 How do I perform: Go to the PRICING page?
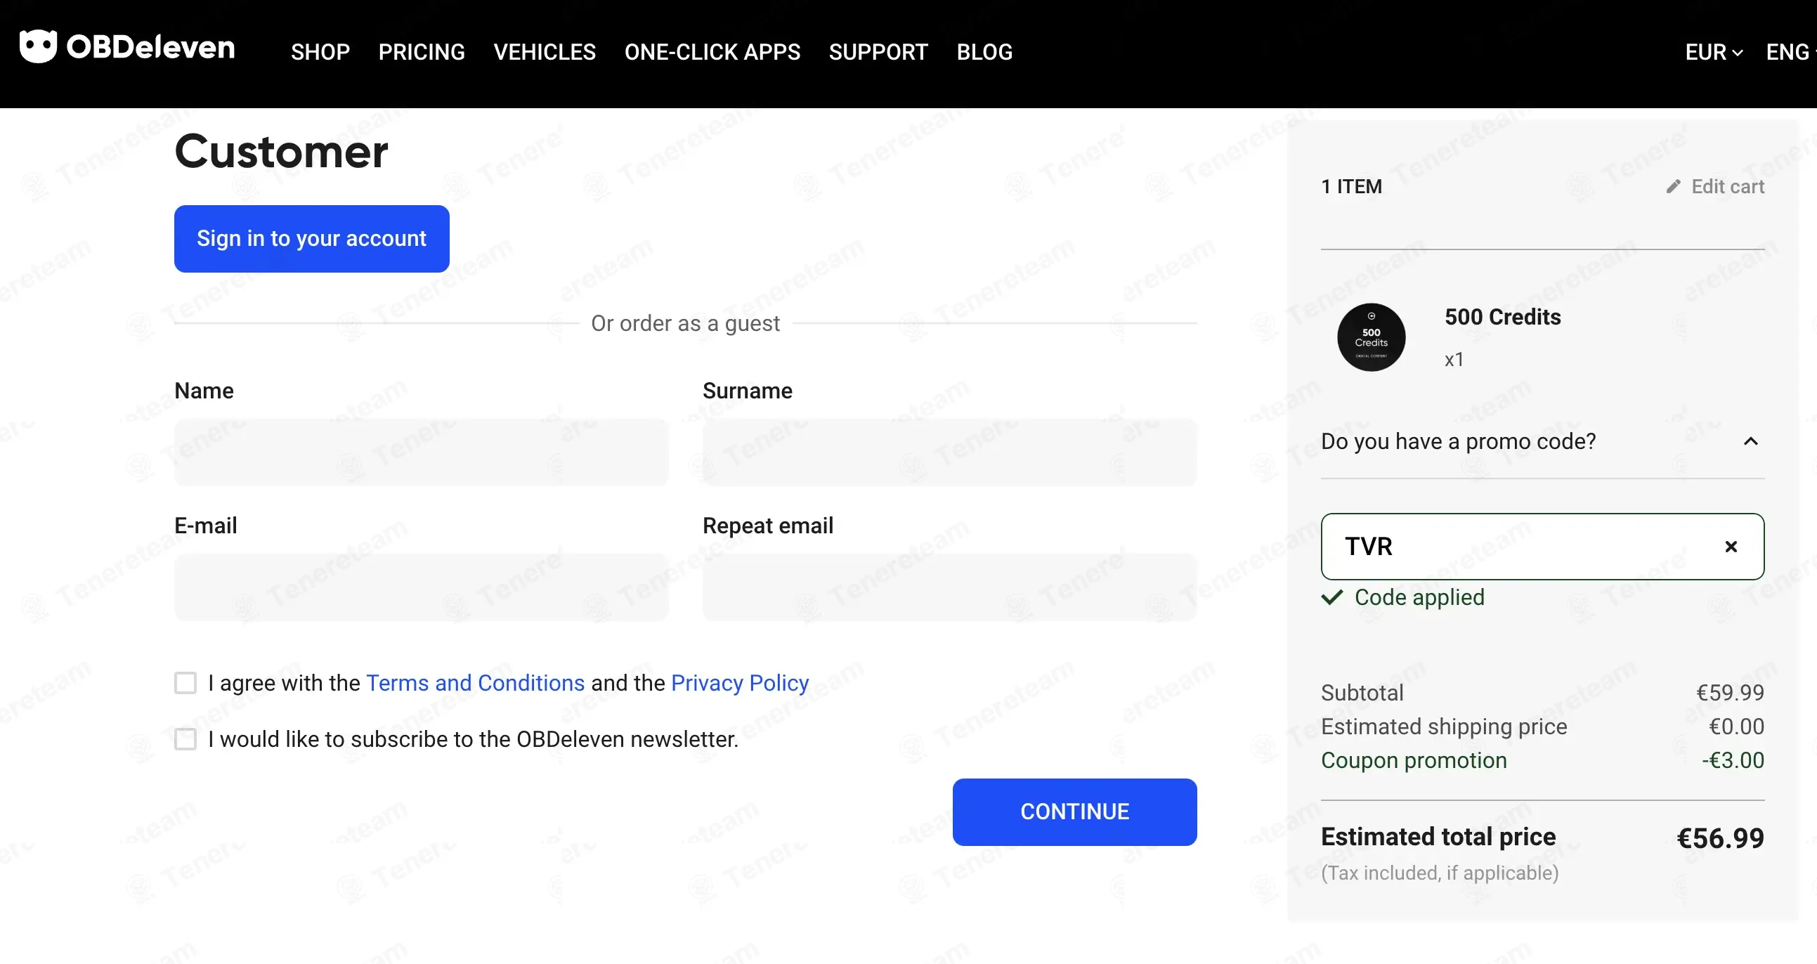coord(422,52)
